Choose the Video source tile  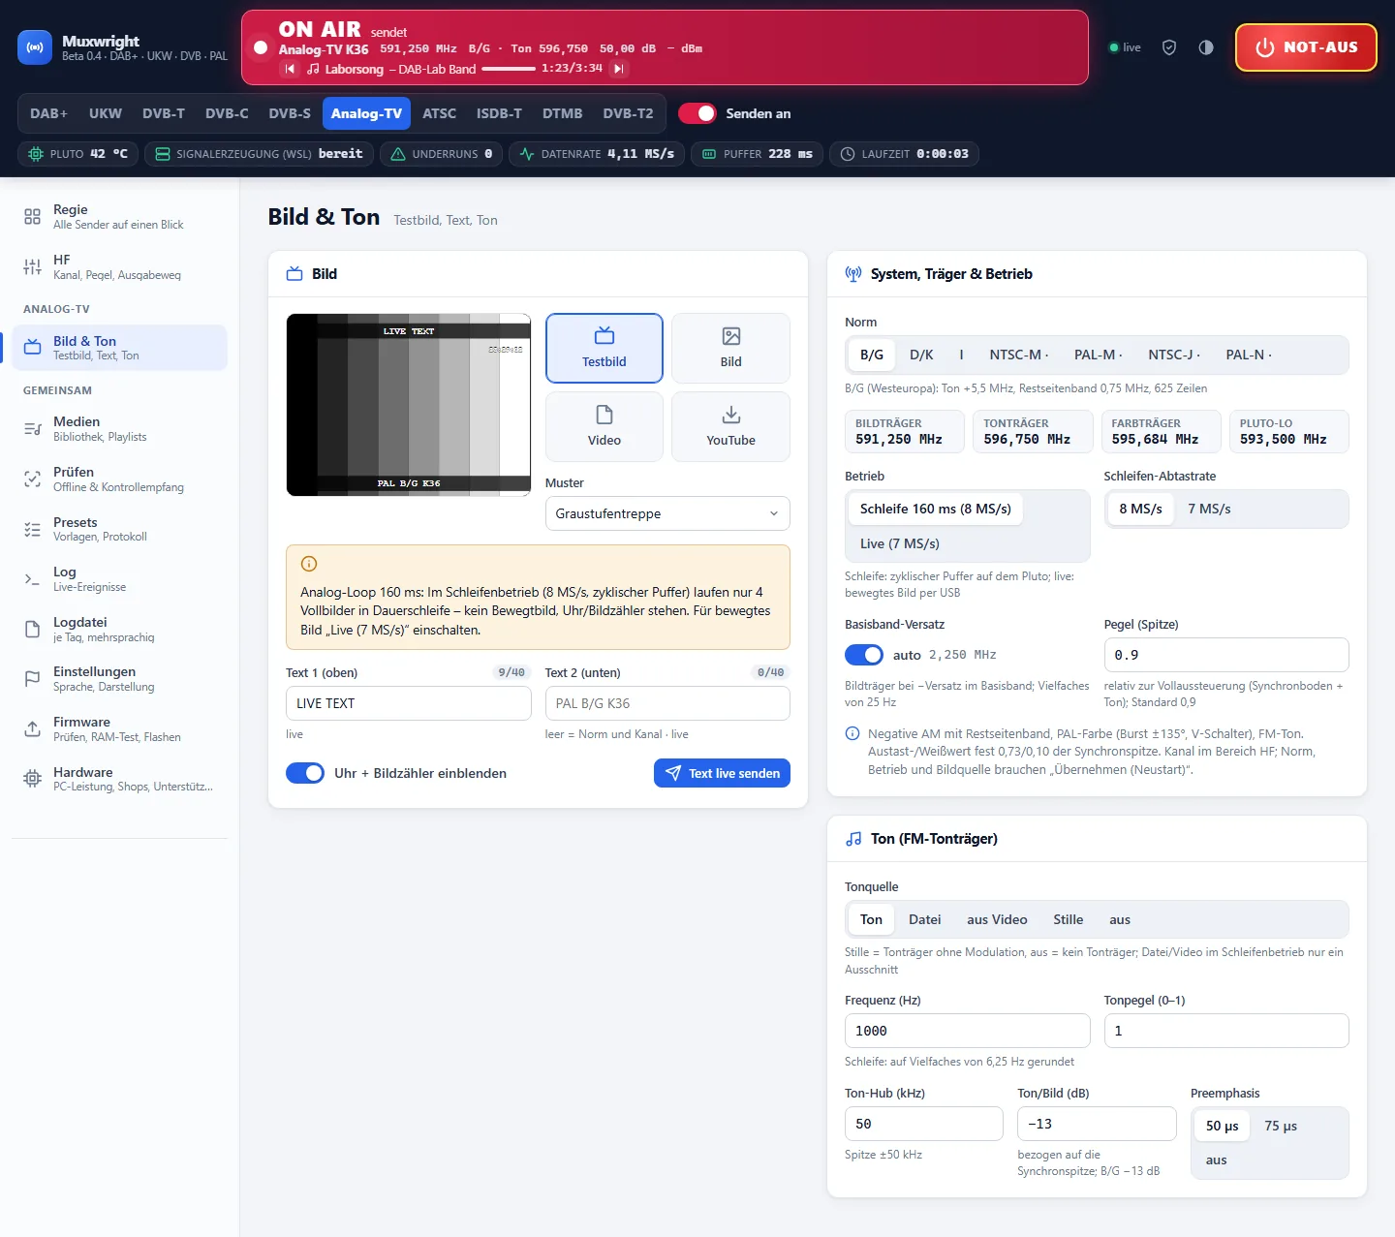pos(604,426)
